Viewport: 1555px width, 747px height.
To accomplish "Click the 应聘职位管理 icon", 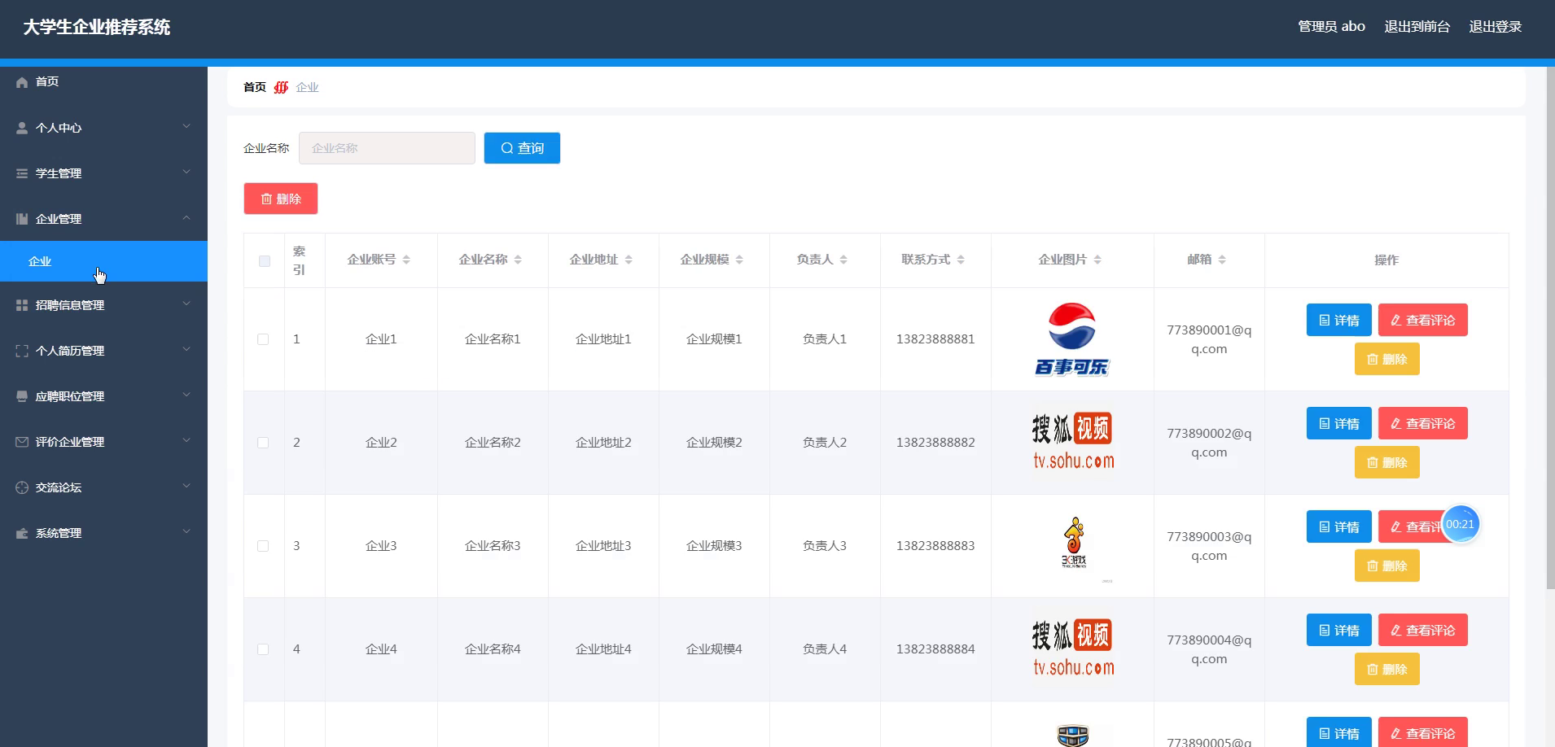I will [x=22, y=396].
